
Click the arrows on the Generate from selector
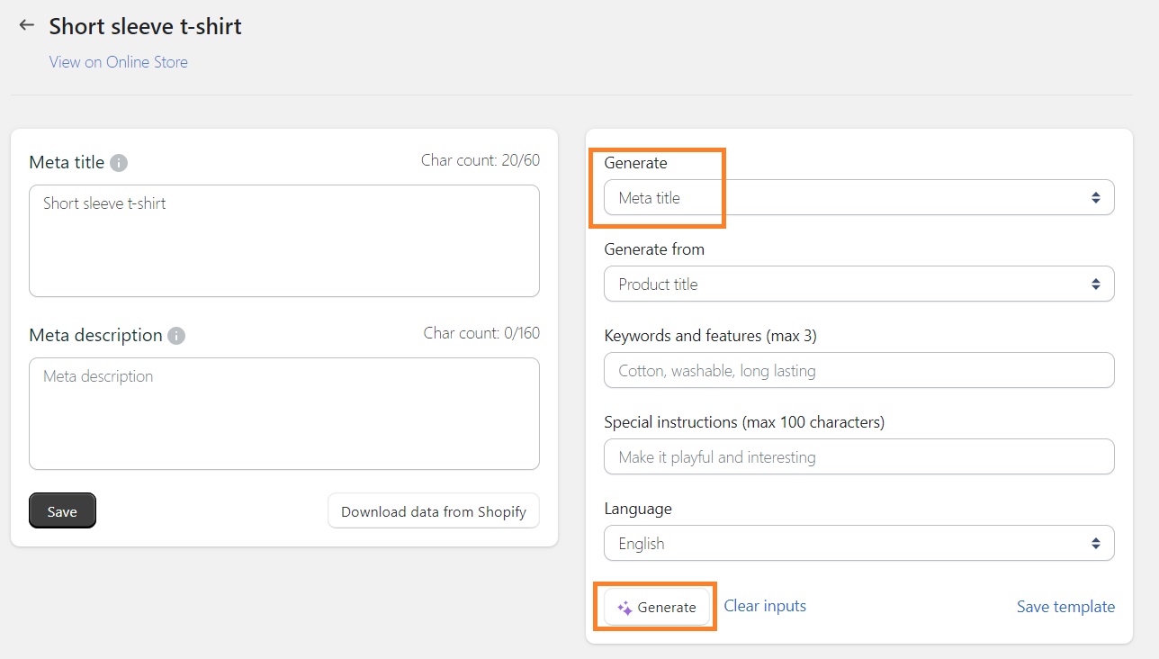1096,284
